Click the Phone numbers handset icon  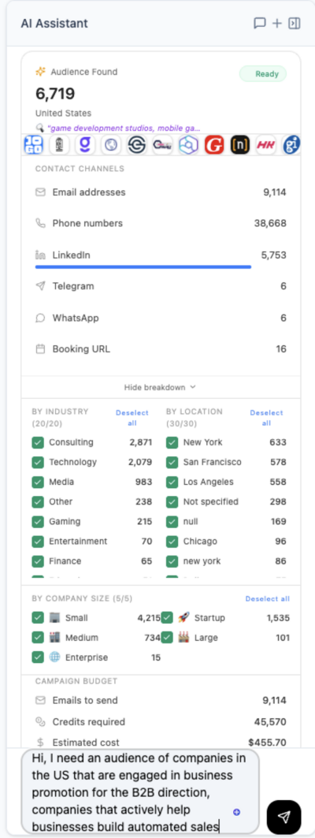pos(40,223)
